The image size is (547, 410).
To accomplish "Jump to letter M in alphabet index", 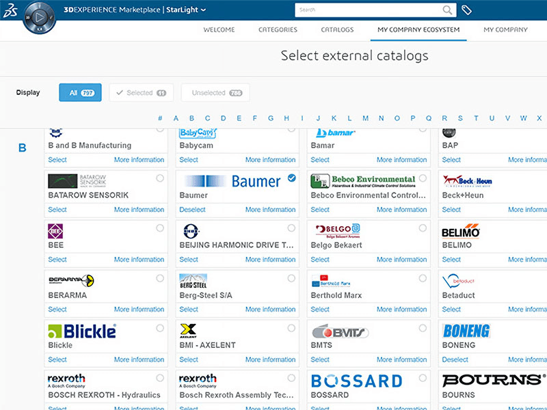I will click(365, 118).
